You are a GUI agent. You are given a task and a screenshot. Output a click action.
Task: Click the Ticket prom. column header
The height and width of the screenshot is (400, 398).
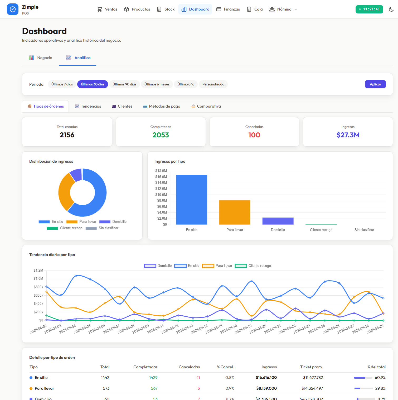coord(311,367)
